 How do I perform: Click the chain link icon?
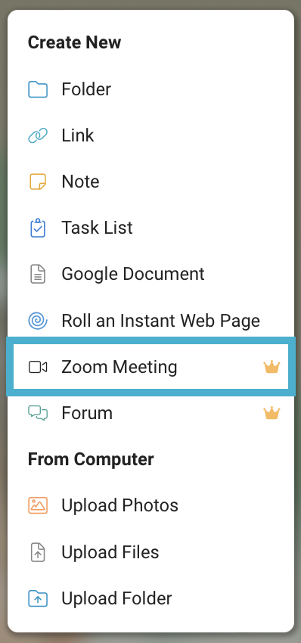(x=38, y=135)
